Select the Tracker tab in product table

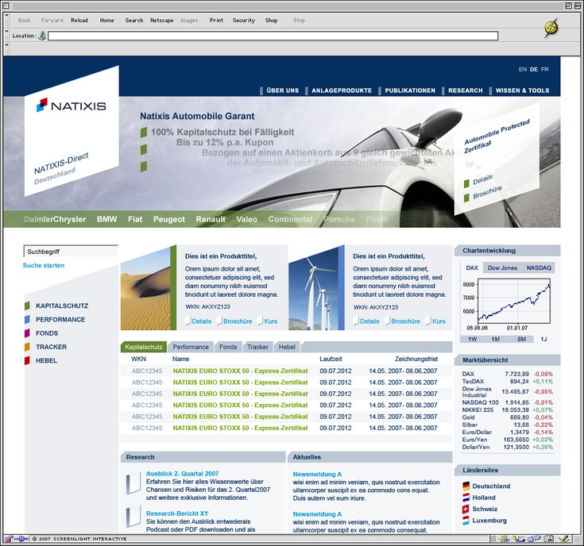(x=257, y=347)
